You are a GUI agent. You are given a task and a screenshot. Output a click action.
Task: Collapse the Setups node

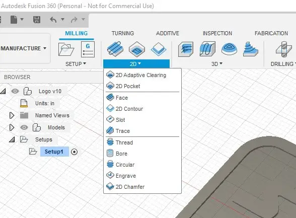[12, 139]
